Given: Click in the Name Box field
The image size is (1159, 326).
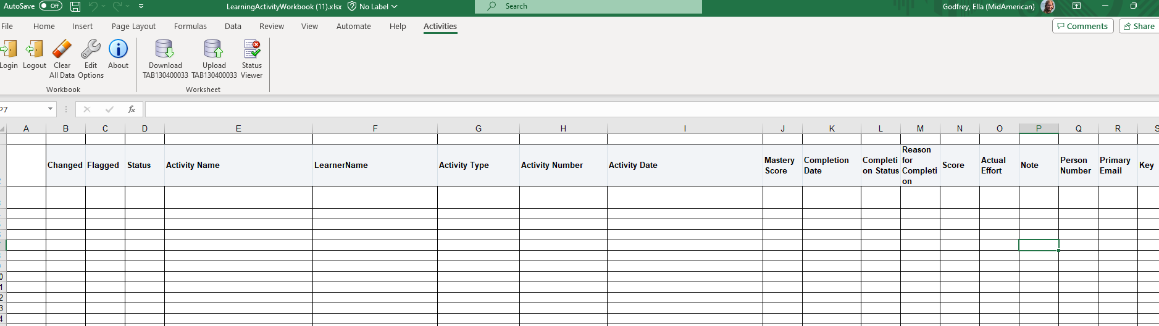Looking at the screenshot, I should click(23, 109).
